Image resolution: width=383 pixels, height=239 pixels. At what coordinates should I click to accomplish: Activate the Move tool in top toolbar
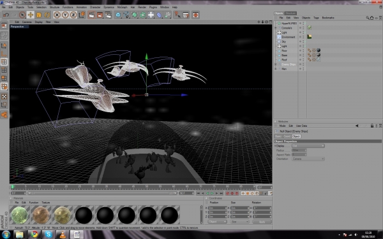(x=31, y=15)
